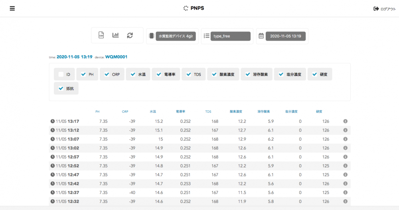
Task: Select the 11/05 12:57 timestamp
Action: tap(67, 157)
